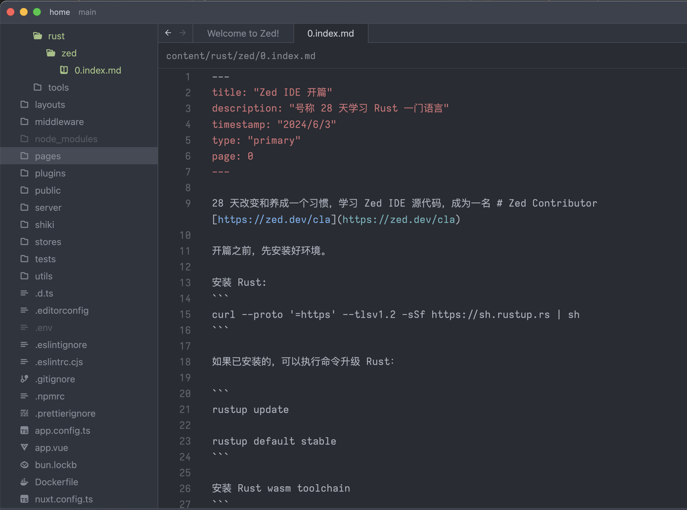Viewport: 687px width, 510px height.
Task: Click the prettier icon beside .prettierignore
Action: pos(24,413)
